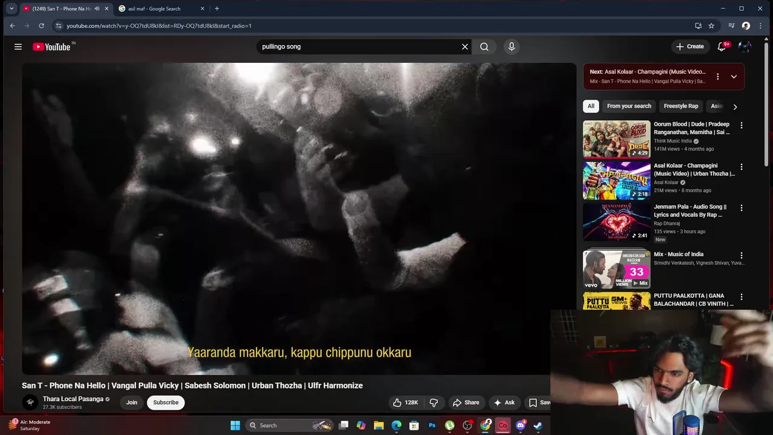Close the Google Search tab
The image size is (773, 435).
click(202, 8)
